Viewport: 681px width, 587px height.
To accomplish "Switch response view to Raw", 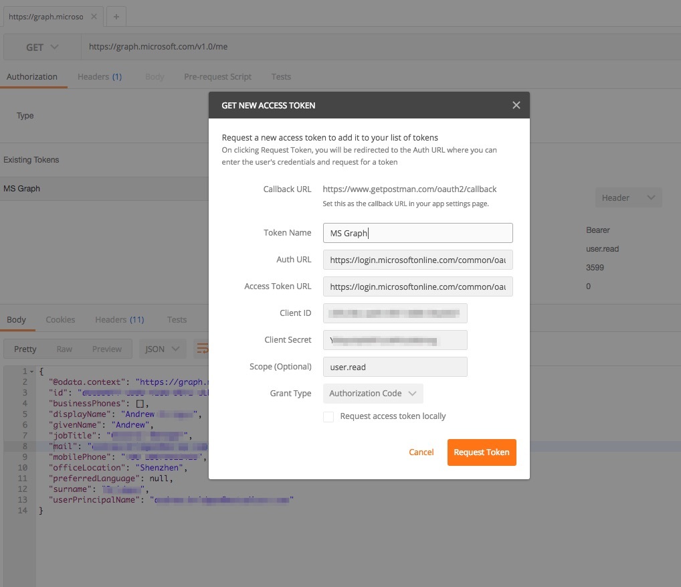I will 64,349.
